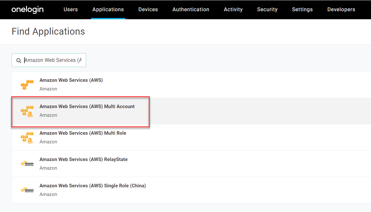Select Amazon Web Services (AWS) Multi Account
The image size is (371, 212).
(x=191, y=111)
